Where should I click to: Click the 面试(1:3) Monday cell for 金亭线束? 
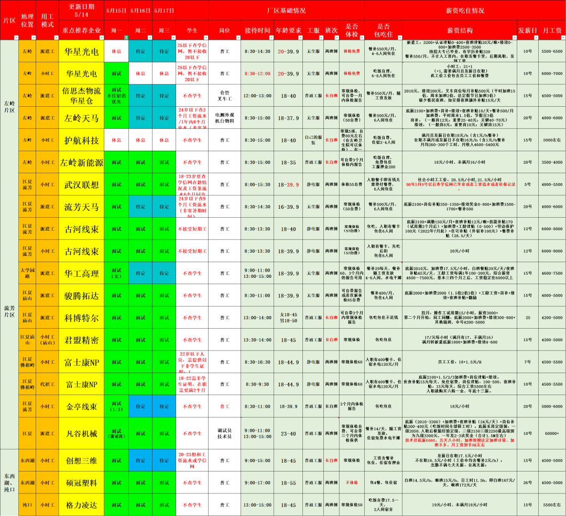pyautogui.click(x=116, y=407)
